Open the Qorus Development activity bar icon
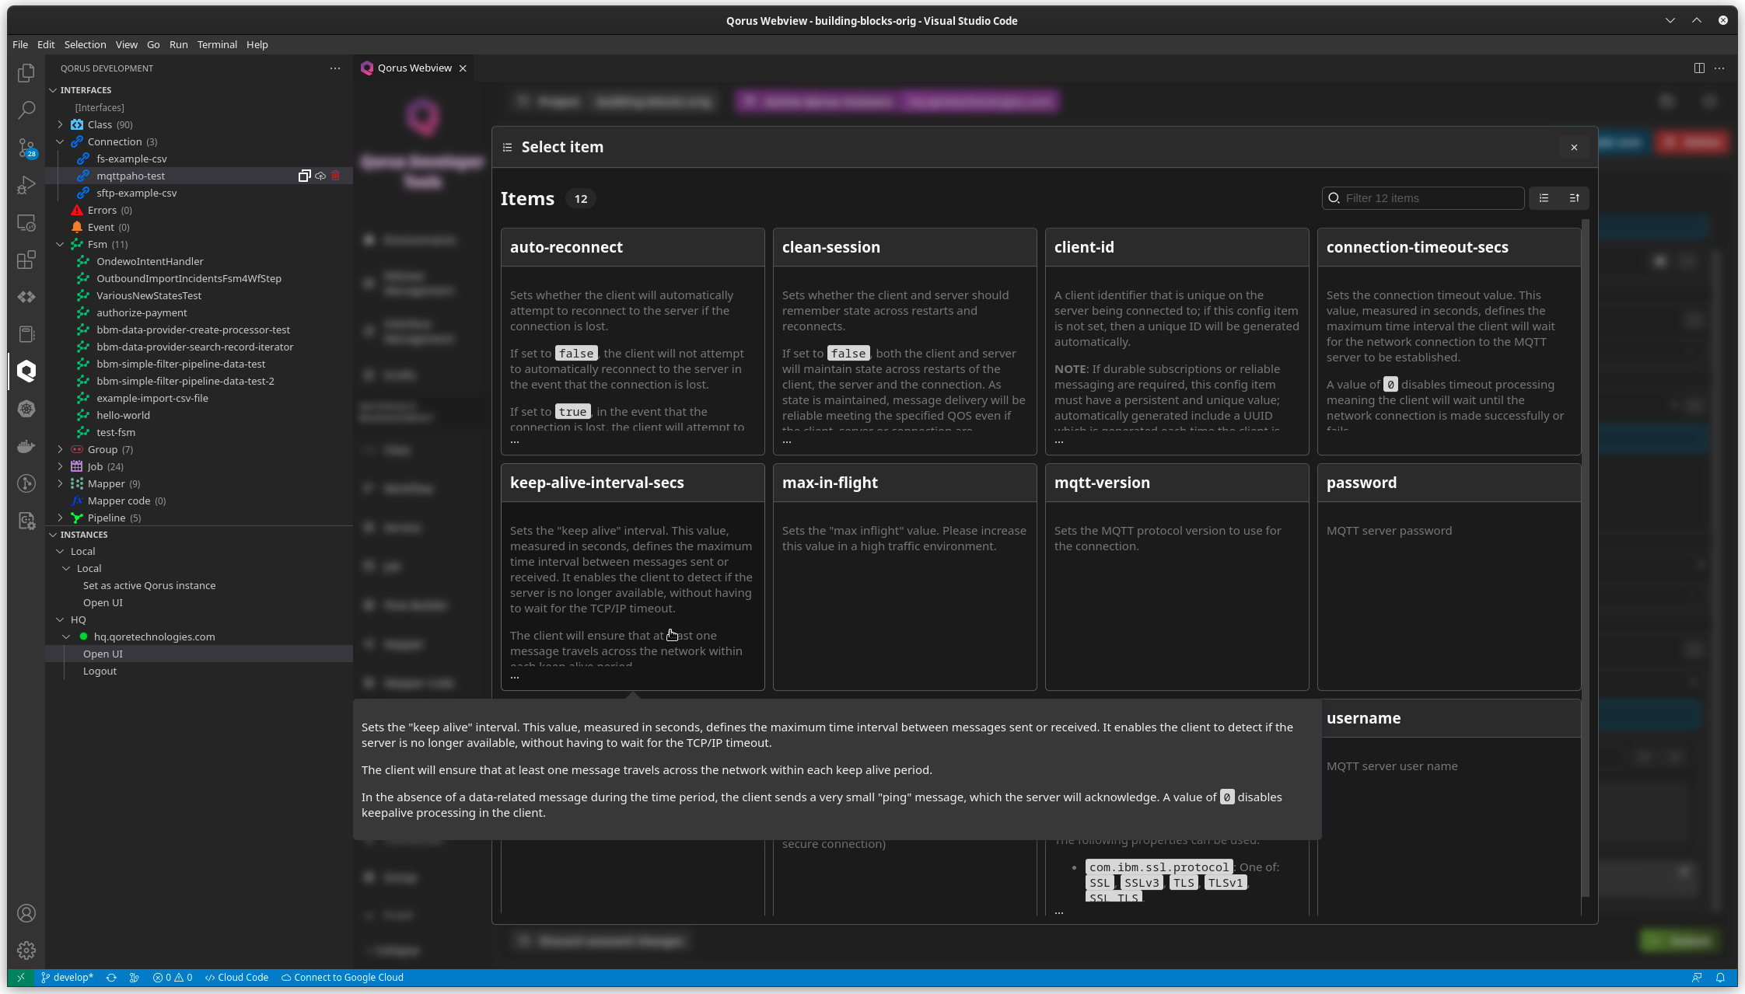Viewport: 1745px width, 994px height. pyautogui.click(x=26, y=371)
